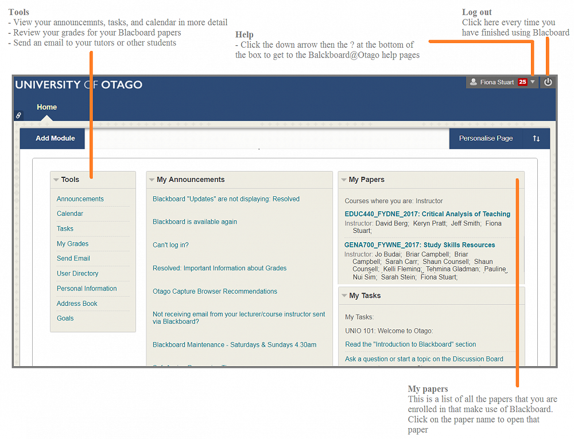
Task: Collapse the My Papers module
Action: (343, 180)
